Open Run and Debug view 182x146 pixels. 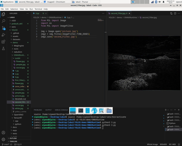tap(3, 35)
